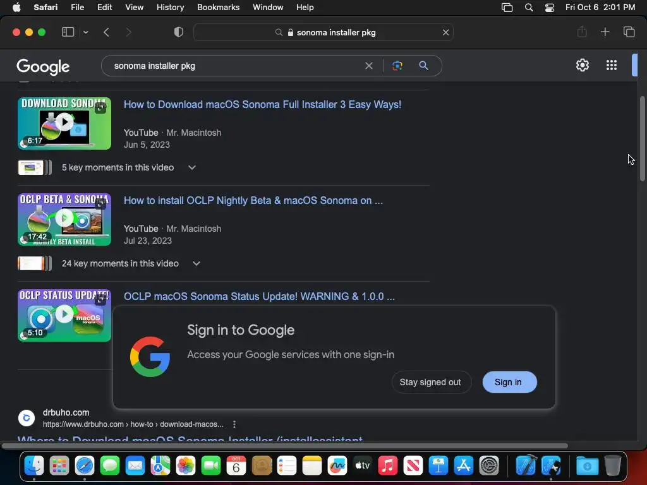Open the View menu
Viewport: 647px width, 485px height.
point(134,7)
